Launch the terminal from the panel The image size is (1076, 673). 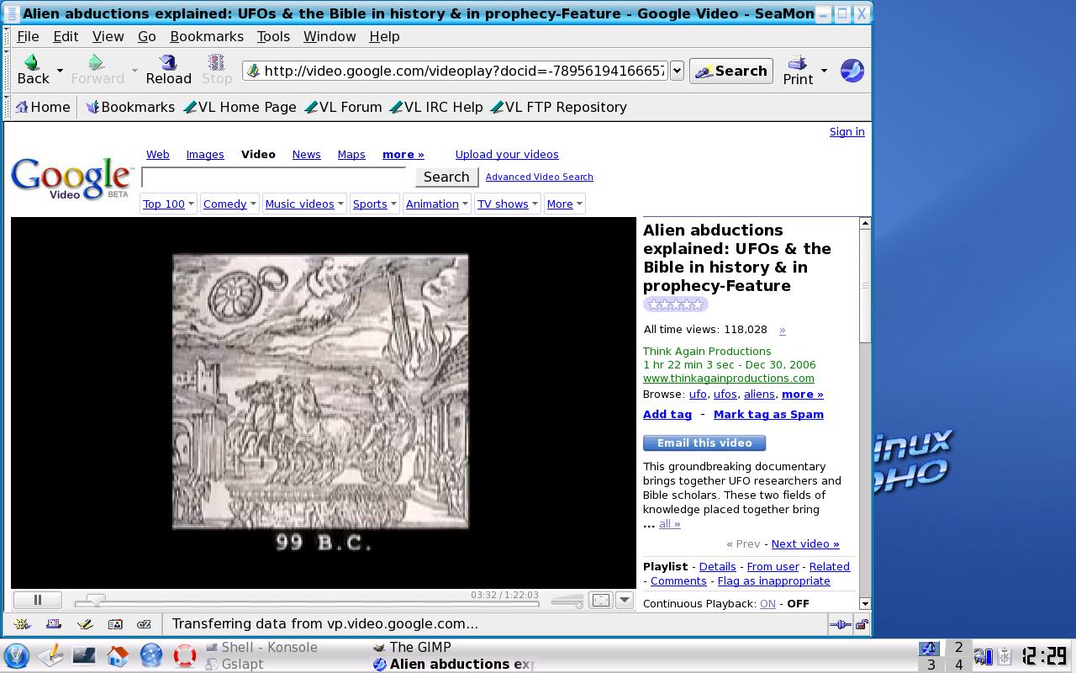[x=84, y=655]
